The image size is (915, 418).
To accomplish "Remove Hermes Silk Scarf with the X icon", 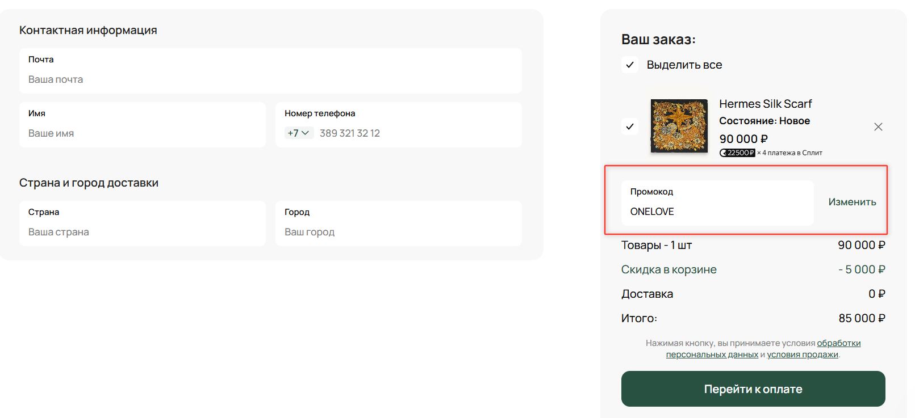I will tap(878, 127).
